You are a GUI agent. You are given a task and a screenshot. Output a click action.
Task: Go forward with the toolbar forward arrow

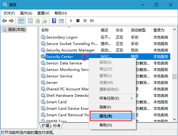point(11,21)
